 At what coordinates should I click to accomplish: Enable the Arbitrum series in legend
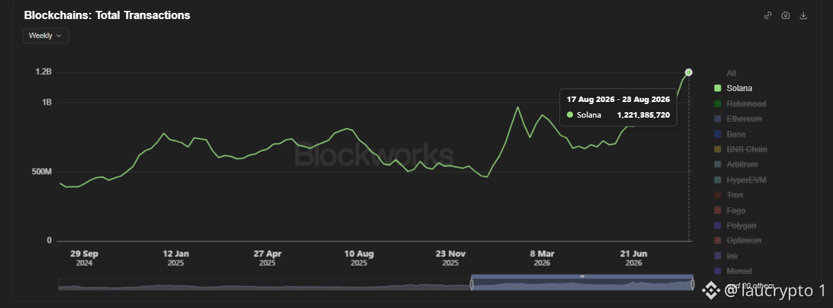[x=736, y=165]
